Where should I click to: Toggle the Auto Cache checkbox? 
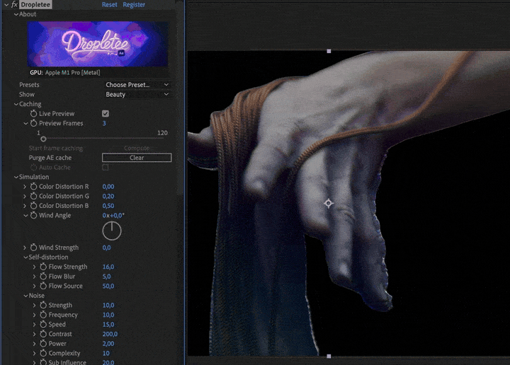pyautogui.click(x=106, y=168)
